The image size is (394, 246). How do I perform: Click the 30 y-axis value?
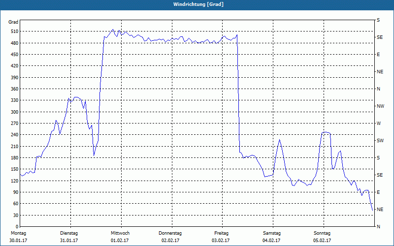click(x=16, y=215)
